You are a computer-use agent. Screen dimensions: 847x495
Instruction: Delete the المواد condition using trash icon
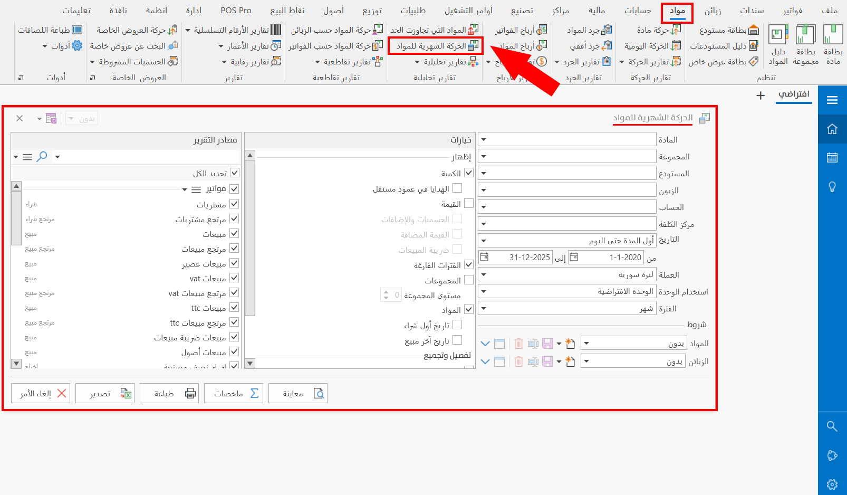pos(518,343)
